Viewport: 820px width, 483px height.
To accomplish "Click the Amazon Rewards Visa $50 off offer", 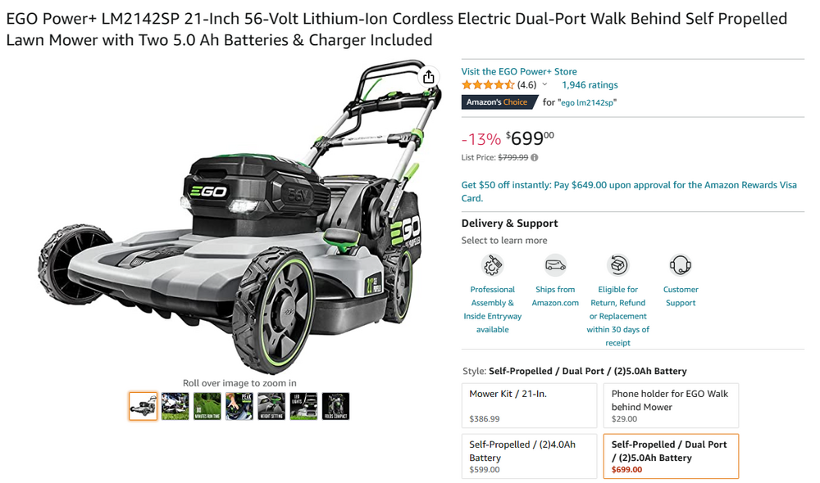I will 629,191.
